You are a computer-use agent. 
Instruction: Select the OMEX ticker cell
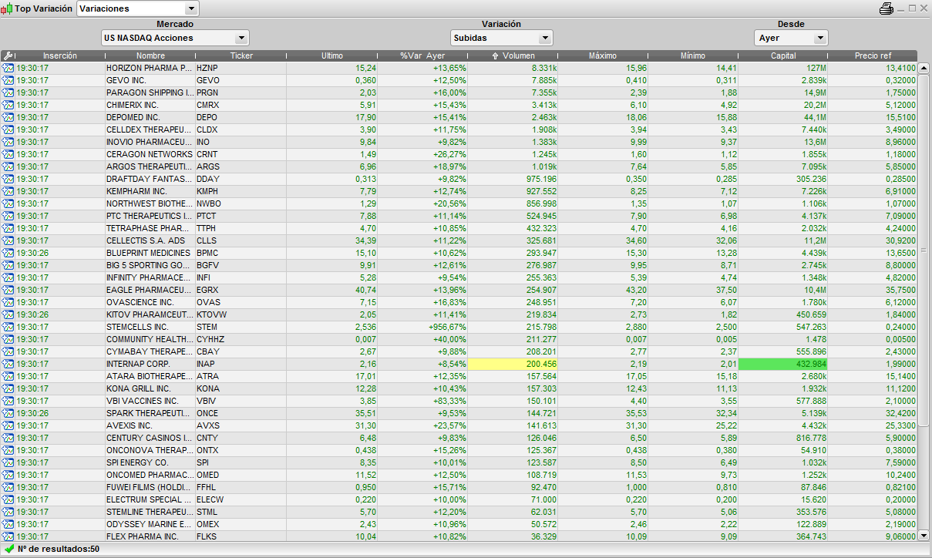[241, 524]
